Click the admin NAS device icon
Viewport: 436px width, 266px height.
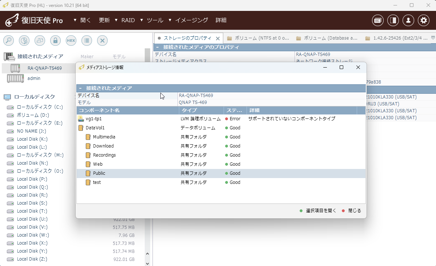(15, 78)
